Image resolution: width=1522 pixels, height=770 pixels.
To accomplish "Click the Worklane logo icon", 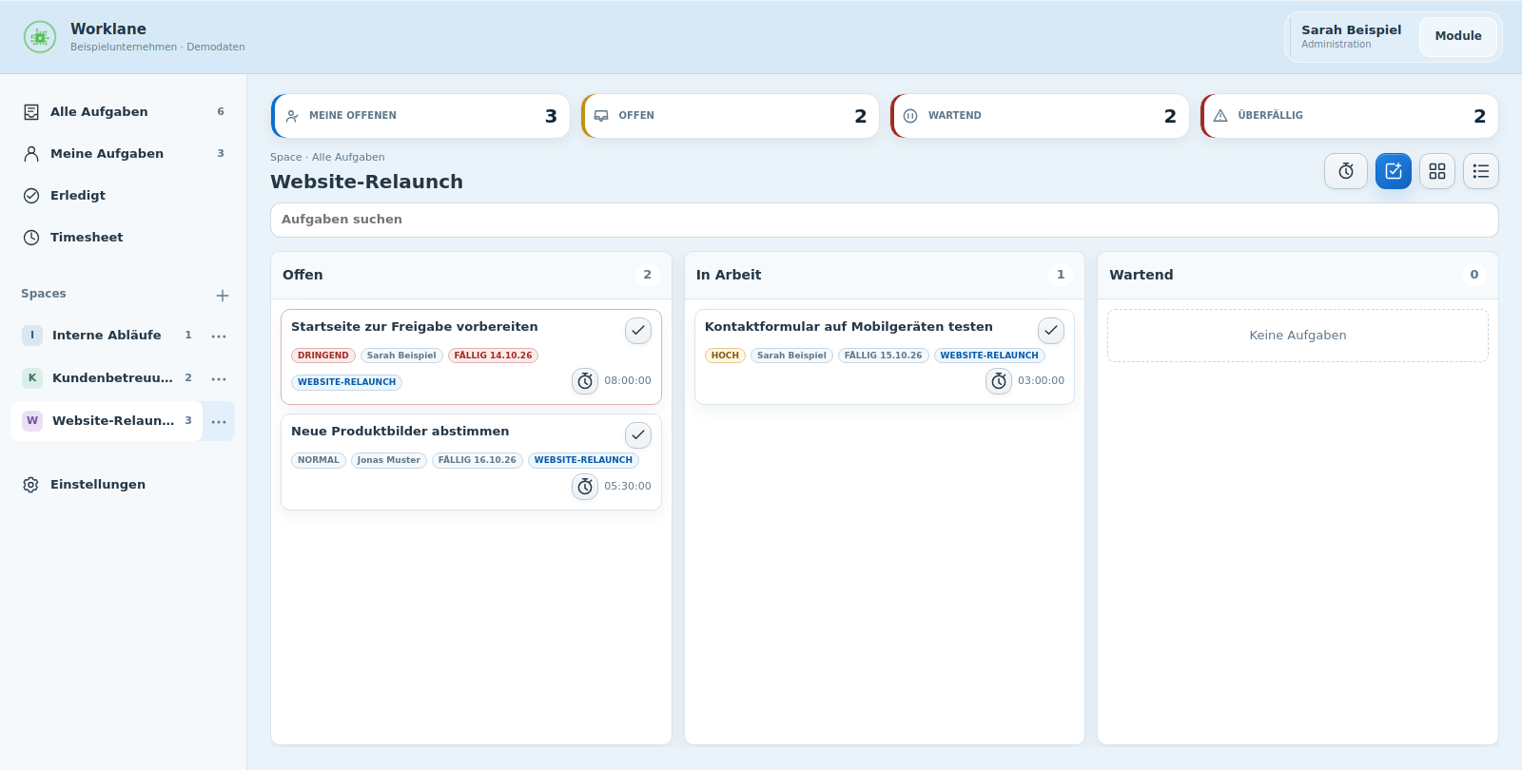I will pyautogui.click(x=40, y=37).
